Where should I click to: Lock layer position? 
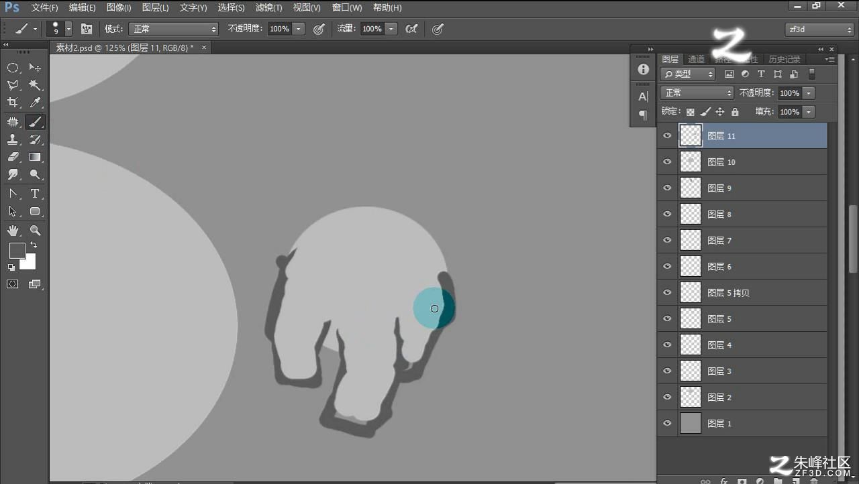720,112
